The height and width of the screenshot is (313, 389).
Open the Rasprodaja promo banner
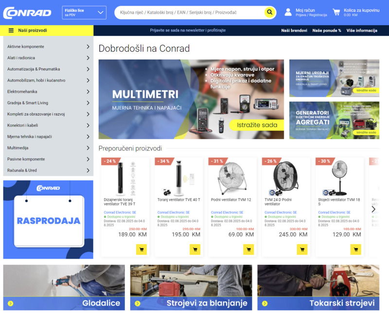coord(48,220)
